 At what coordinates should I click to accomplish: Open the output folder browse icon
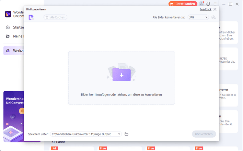[126, 134]
